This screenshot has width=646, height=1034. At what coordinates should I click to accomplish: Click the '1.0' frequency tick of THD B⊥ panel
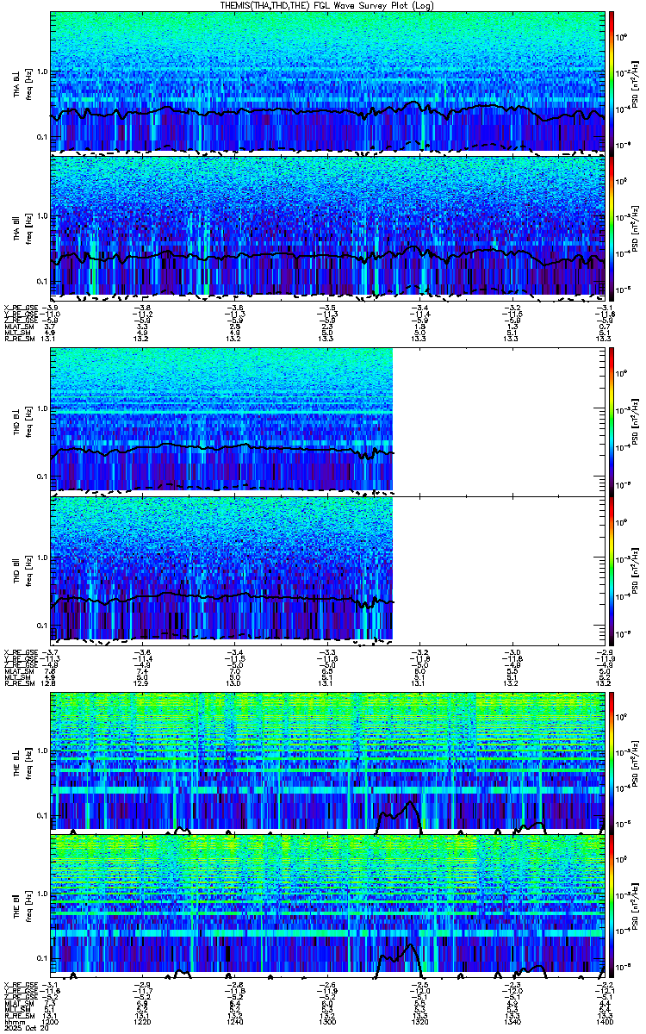[41, 410]
